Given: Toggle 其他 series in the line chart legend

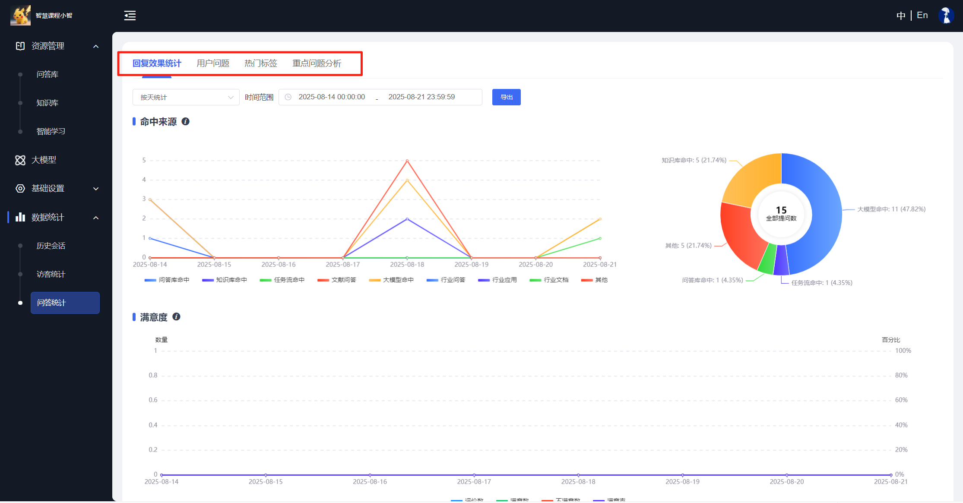Looking at the screenshot, I should [594, 280].
